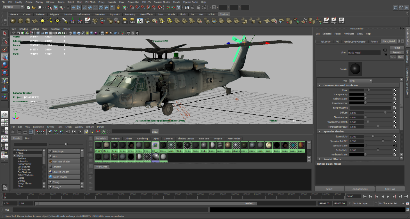Open the material Type dropdown showing Blinn

click(361, 81)
